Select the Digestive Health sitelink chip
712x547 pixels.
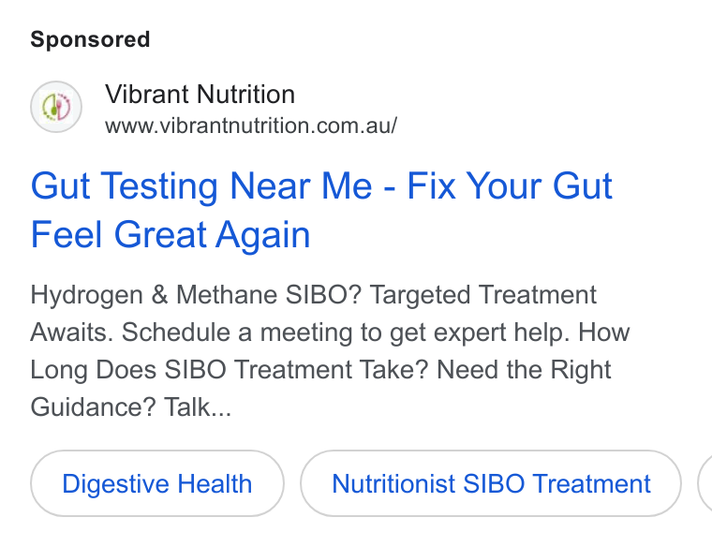(157, 483)
